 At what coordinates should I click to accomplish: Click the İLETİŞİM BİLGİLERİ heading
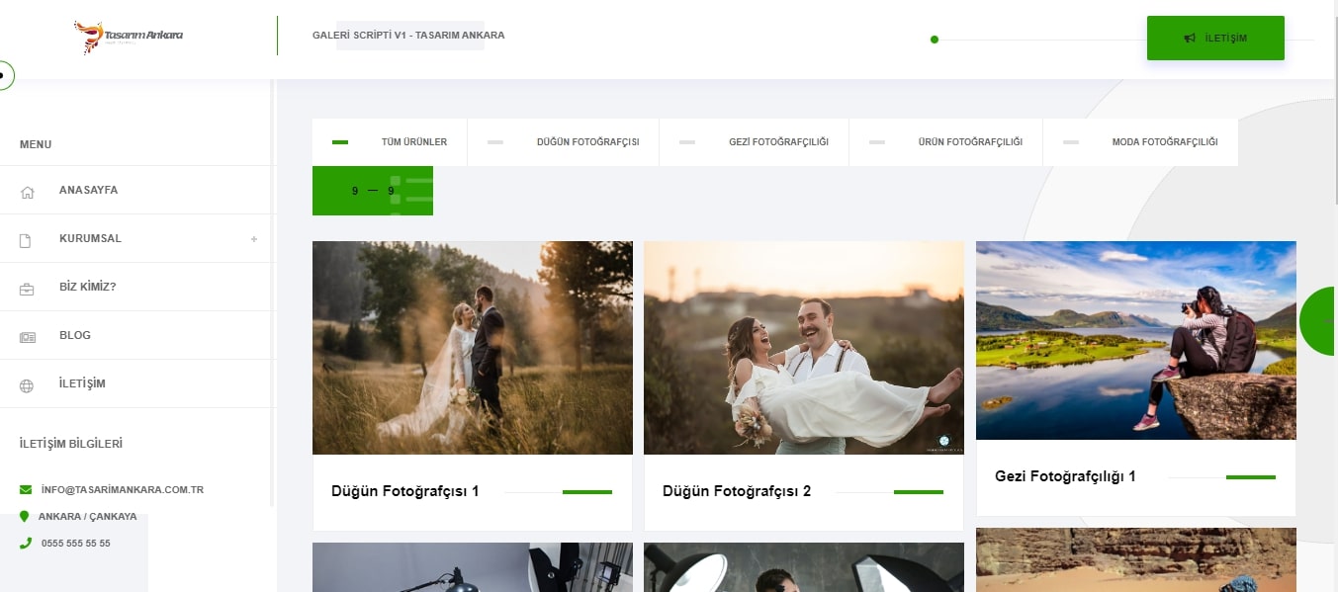tap(71, 444)
